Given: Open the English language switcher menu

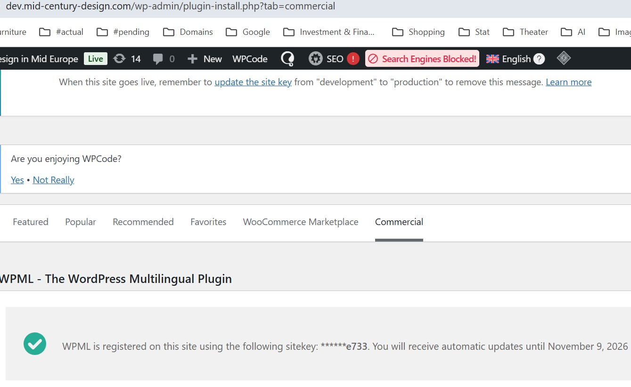Looking at the screenshot, I should coord(516,59).
